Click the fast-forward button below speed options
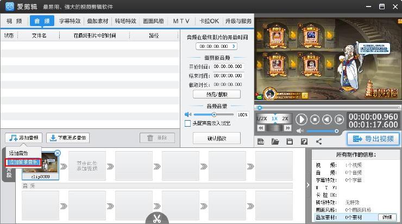This screenshot has width=402, height=224. (x=288, y=128)
